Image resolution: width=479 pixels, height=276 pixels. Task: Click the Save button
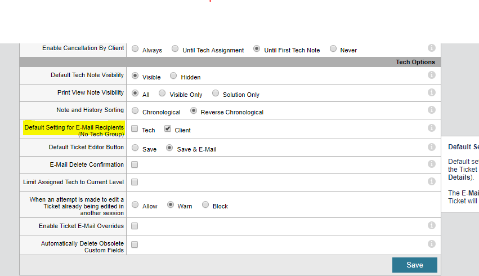(x=414, y=265)
